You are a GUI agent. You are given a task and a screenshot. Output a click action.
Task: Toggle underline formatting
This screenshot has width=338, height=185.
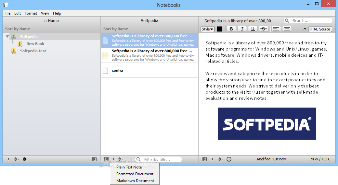(x=253, y=29)
